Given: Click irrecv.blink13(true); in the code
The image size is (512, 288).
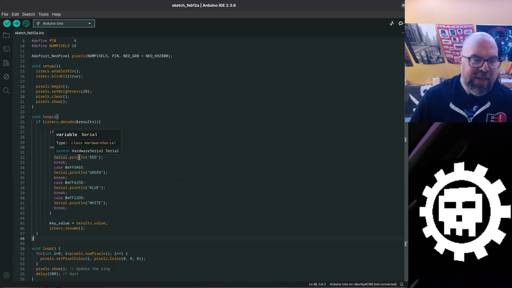Looking at the screenshot, I should coord(59,76).
